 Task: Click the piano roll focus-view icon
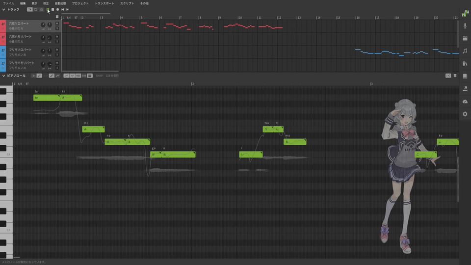pyautogui.click(x=448, y=76)
